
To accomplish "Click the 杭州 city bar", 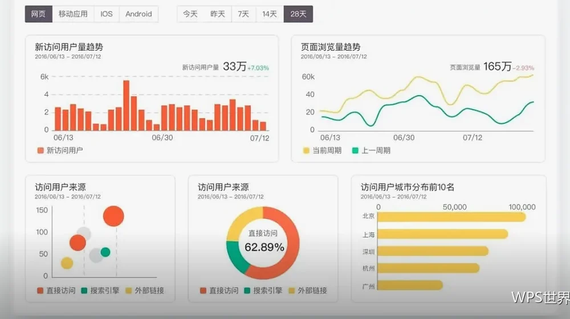I will coord(429,268).
